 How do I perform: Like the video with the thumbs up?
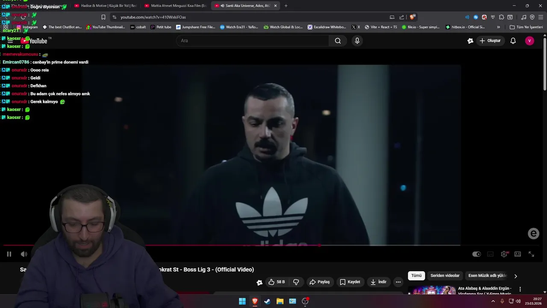[276, 282]
